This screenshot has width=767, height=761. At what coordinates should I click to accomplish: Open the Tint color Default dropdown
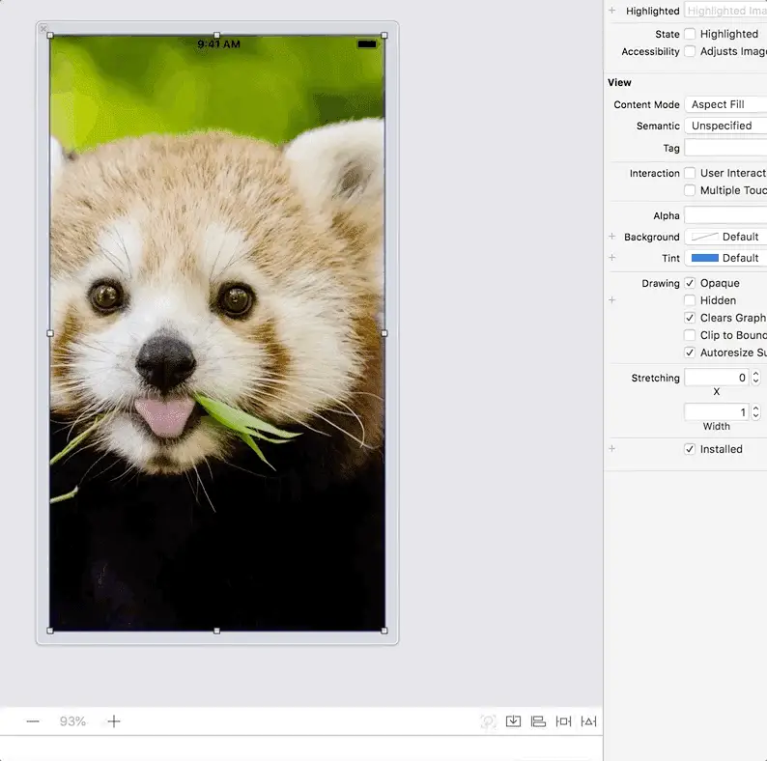725,258
